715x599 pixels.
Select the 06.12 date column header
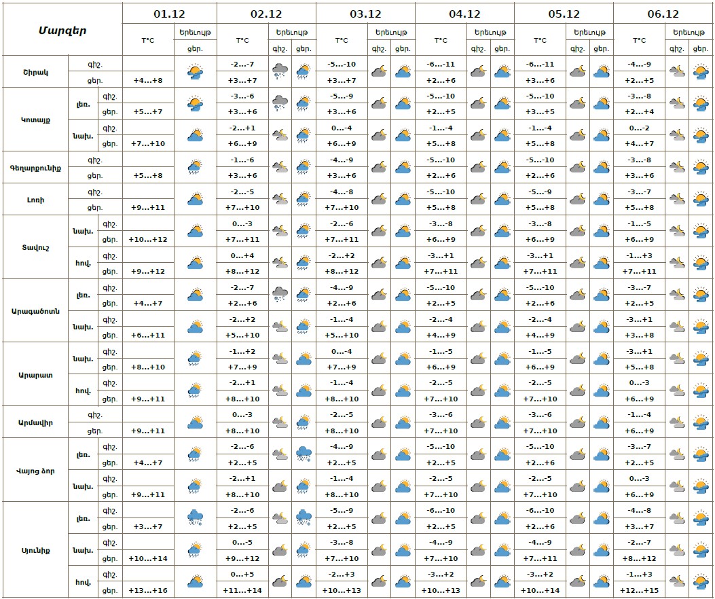663,14
